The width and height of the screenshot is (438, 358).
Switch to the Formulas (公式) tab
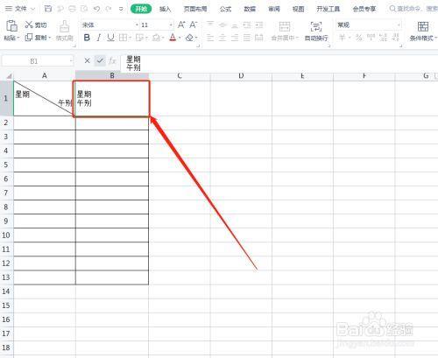225,9
